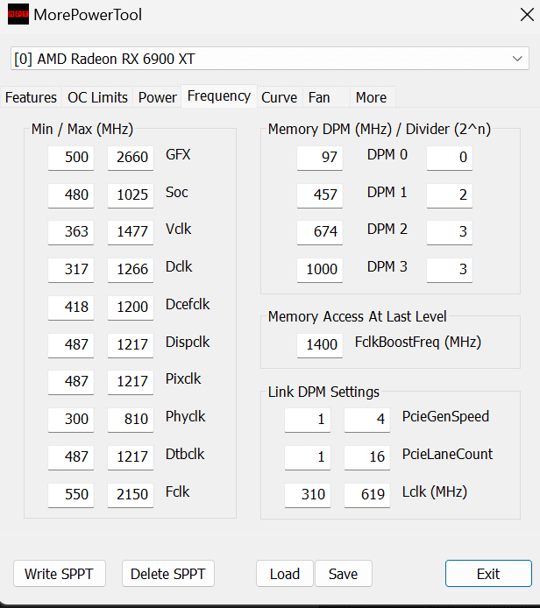The image size is (540, 608).
Task: Edit the DPM 3 divider field
Action: (450, 270)
